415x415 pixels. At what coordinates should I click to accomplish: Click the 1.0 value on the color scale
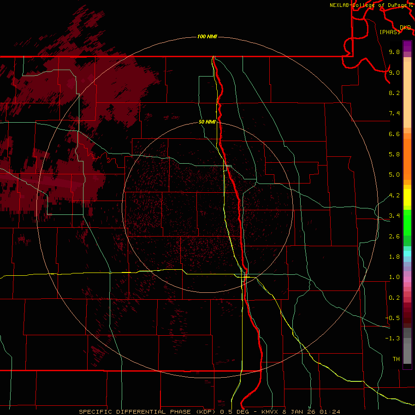point(394,277)
